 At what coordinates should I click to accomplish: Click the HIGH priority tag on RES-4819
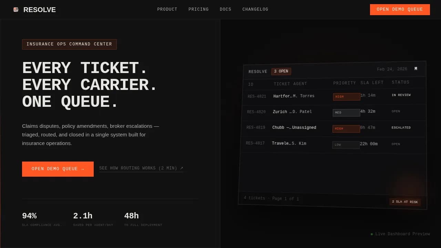click(x=346, y=129)
